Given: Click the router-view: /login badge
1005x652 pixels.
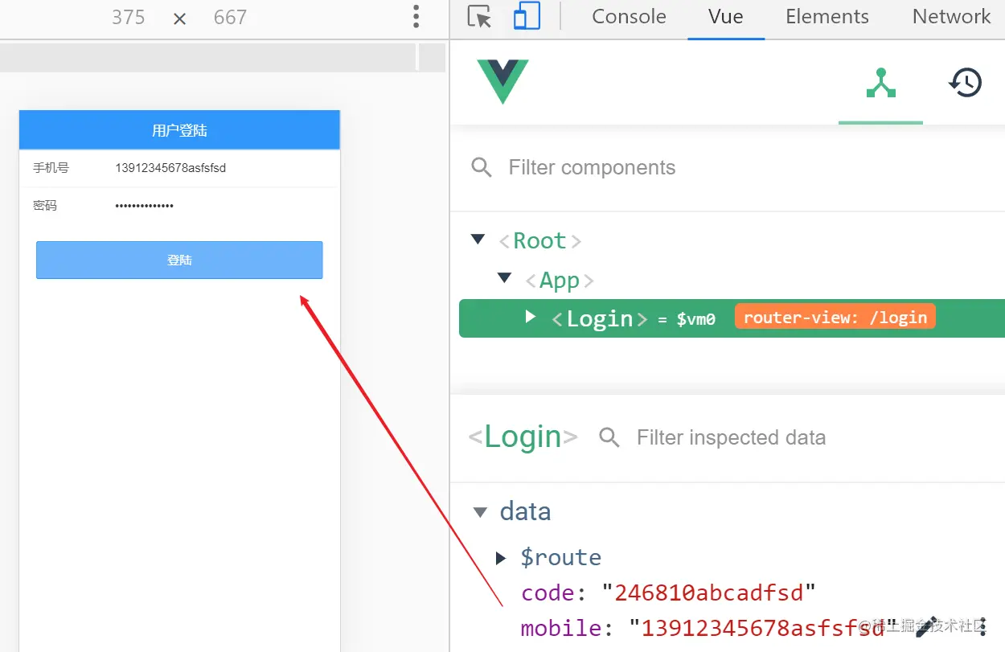Looking at the screenshot, I should tap(835, 318).
